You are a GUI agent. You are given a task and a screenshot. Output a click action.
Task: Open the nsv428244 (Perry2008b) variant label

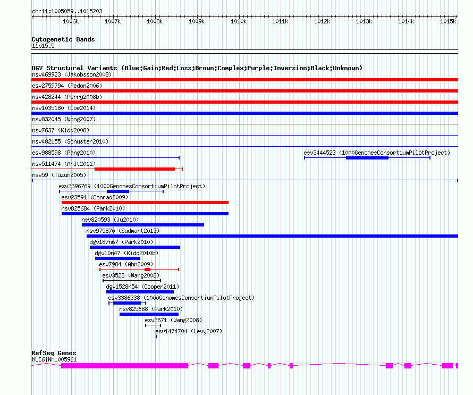point(67,97)
